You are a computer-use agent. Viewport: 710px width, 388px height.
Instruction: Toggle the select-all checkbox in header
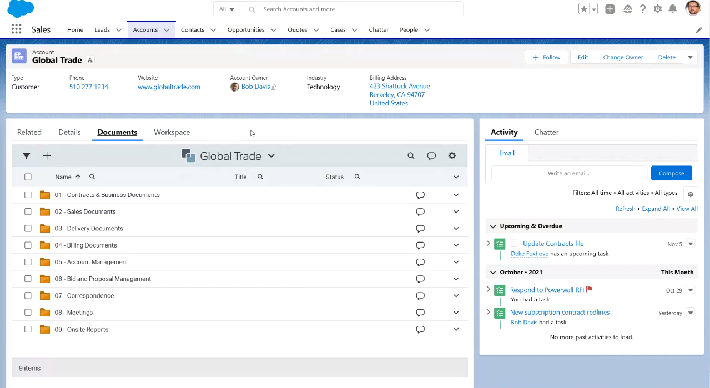(28, 177)
